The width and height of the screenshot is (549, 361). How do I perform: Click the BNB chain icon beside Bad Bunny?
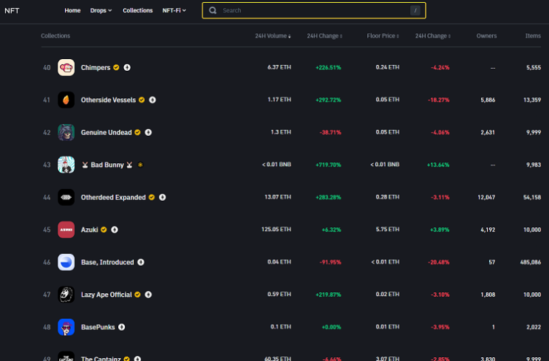[140, 165]
